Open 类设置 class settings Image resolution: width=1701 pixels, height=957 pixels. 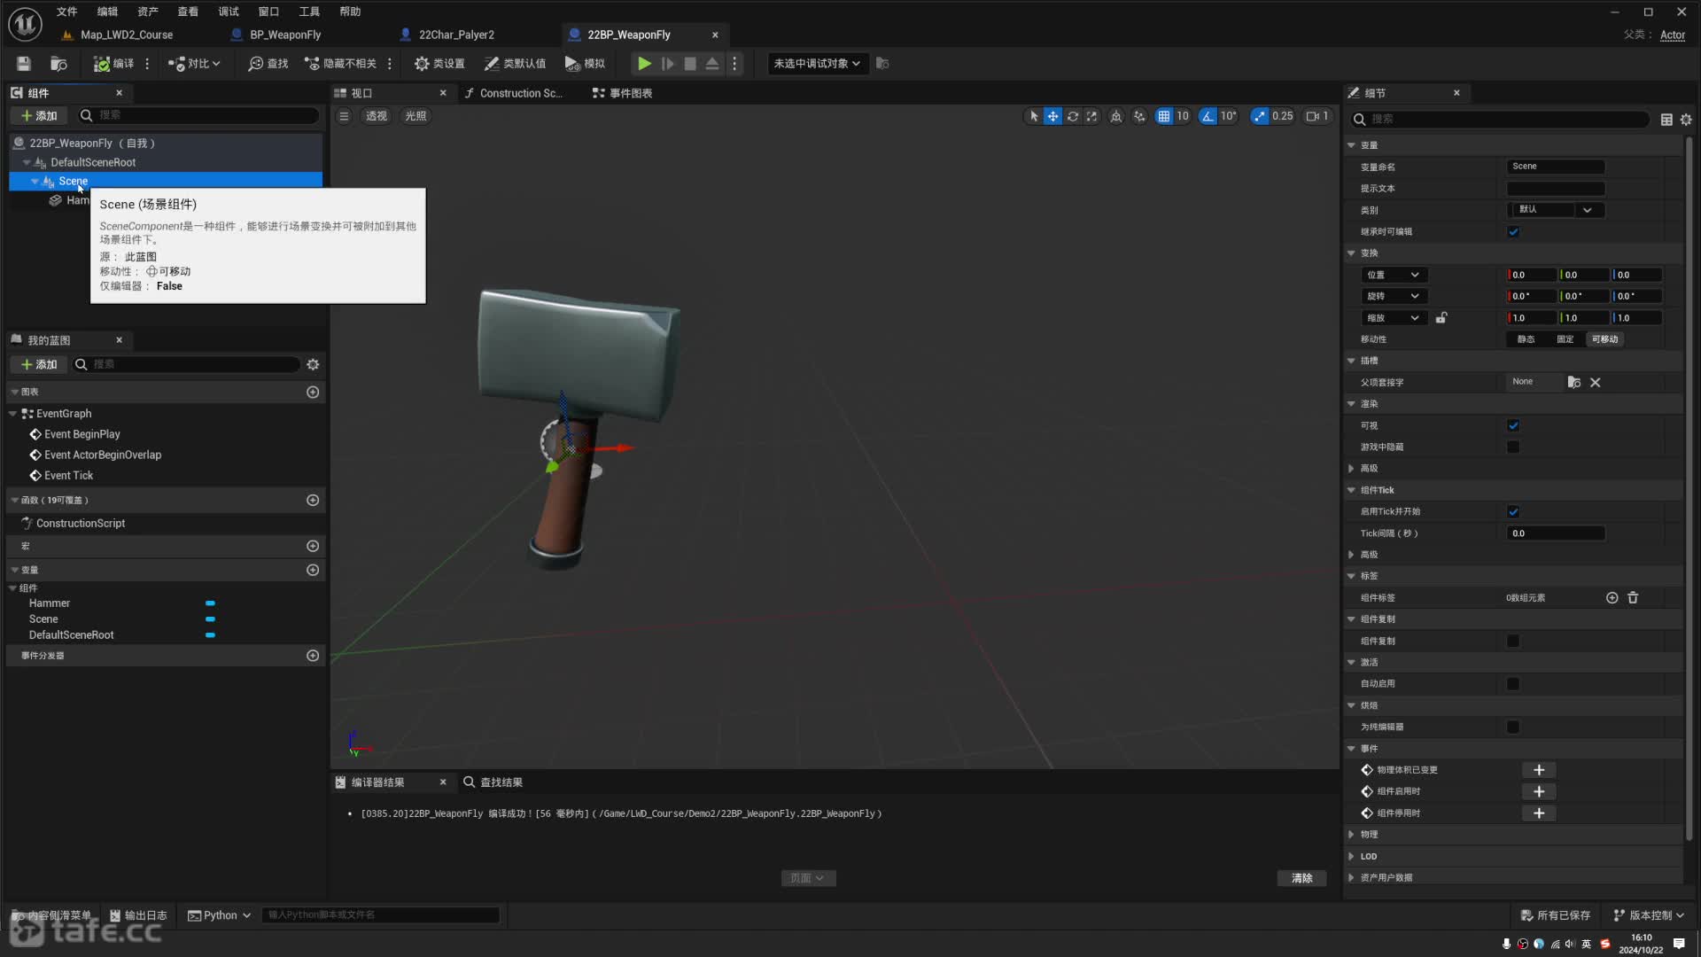click(439, 64)
